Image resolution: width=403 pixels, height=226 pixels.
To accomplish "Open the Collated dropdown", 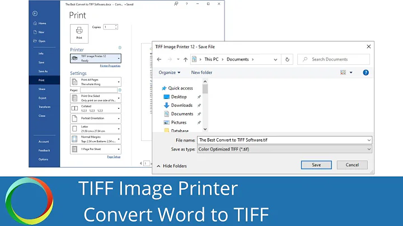I will click(x=96, y=109).
